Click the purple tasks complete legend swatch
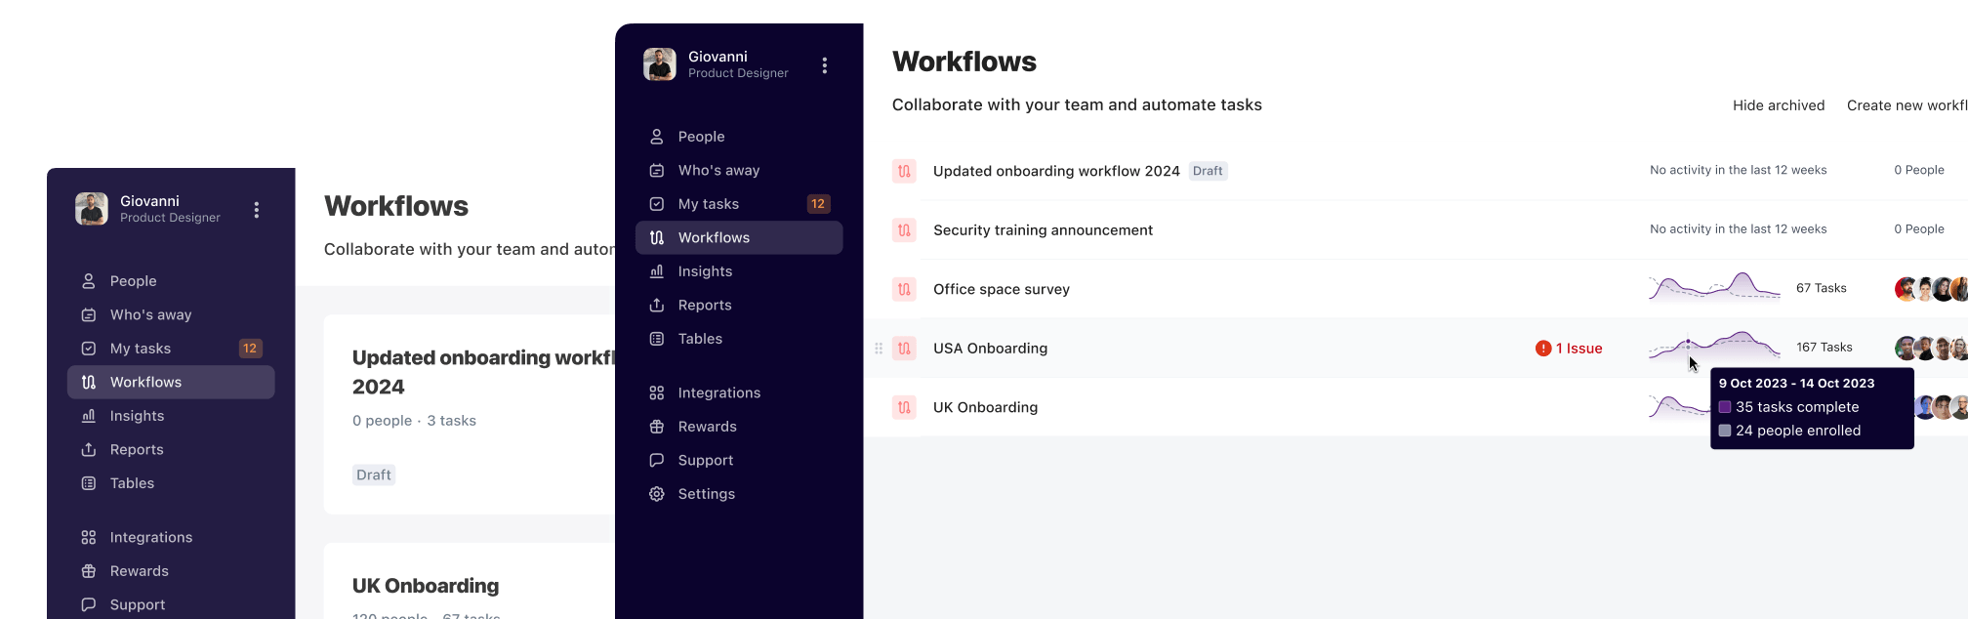Viewport: 1968px width, 619px height. point(1725,407)
